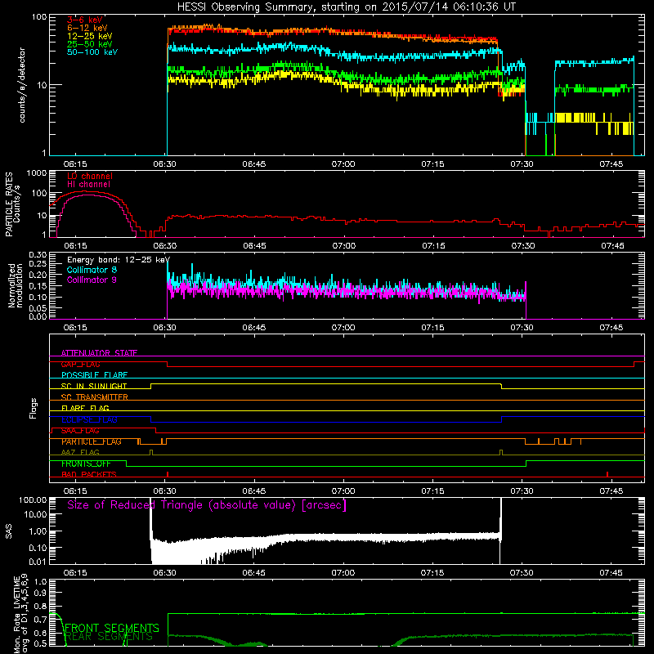
Task: Click the BAD_PACKETS flag label
Action: [89, 475]
